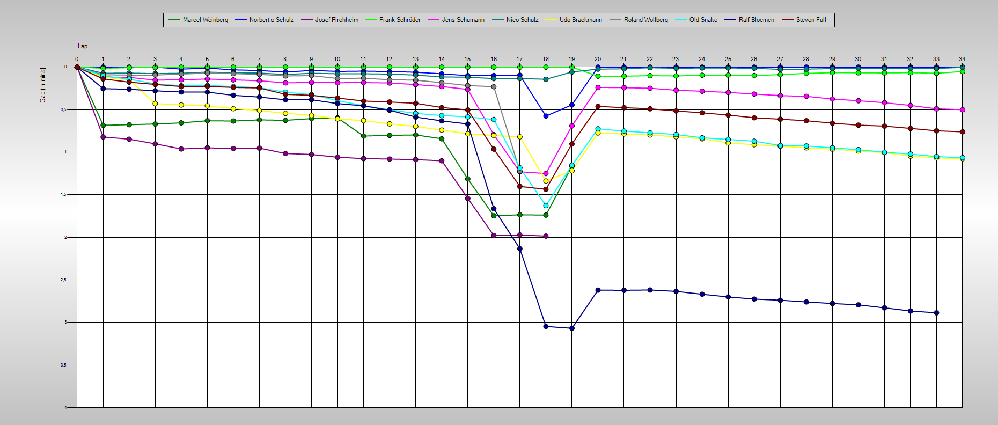998x425 pixels.
Task: Click lap number 10 on the axis
Action: point(337,59)
